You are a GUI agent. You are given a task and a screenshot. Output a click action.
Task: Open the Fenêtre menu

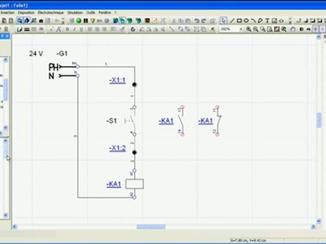[105, 13]
